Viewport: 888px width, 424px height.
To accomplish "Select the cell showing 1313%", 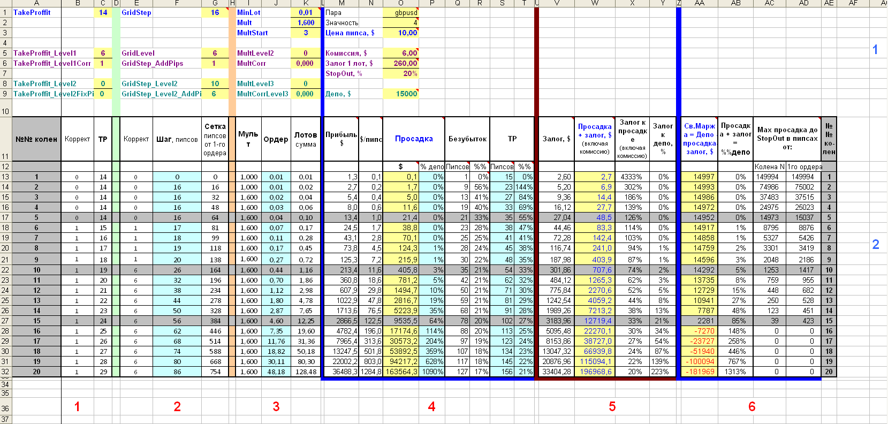I will [735, 372].
